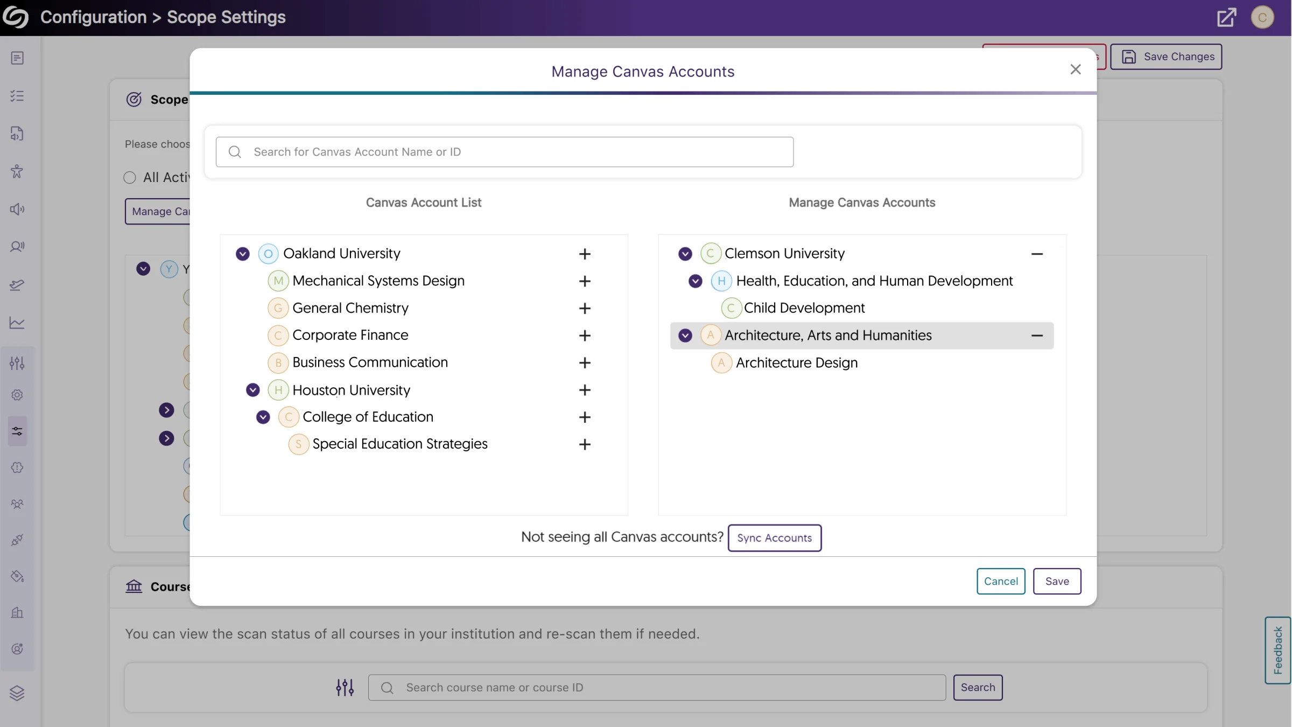Add College of Education using plus icon
This screenshot has width=1292, height=727.
585,417
